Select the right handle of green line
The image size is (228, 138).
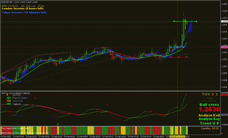tap(197, 21)
